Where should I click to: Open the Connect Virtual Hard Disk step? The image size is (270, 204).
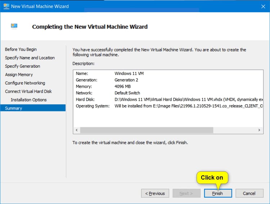tap(28, 91)
